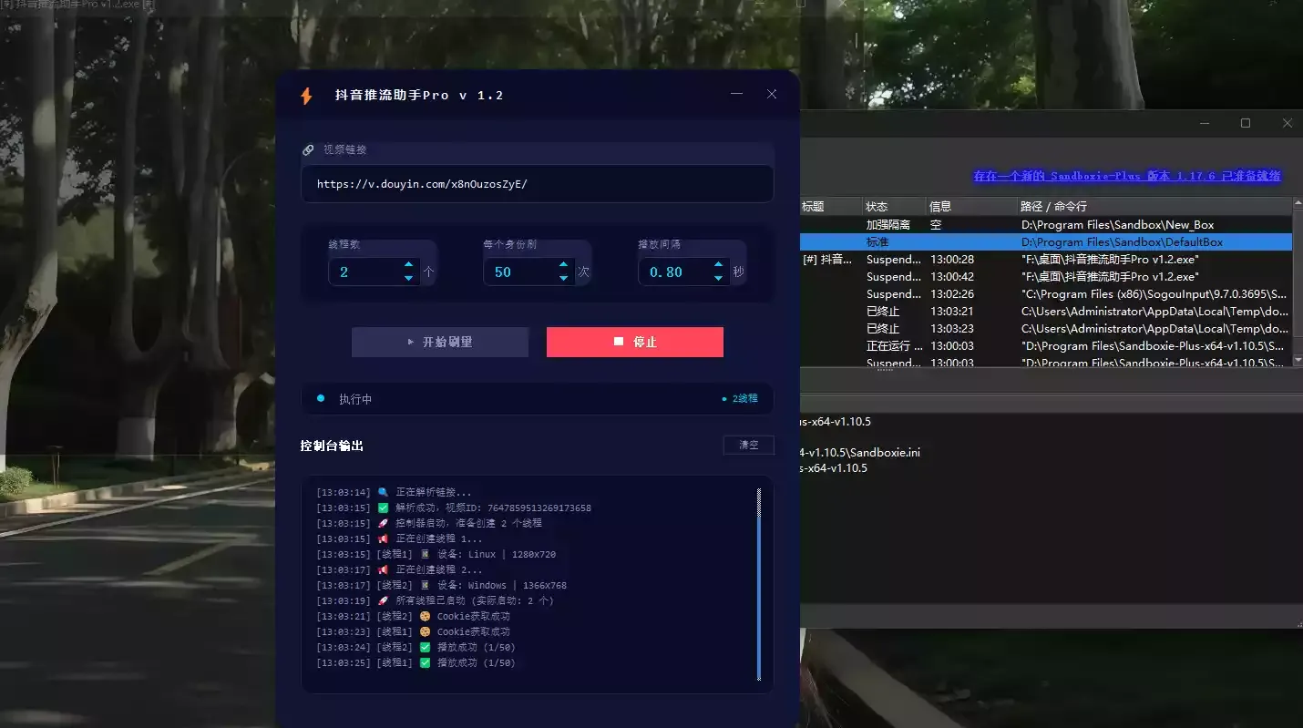The width and height of the screenshot is (1303, 728).
Task: Select the 已终止 row at 13:03:21
Action: pyautogui.click(x=1046, y=312)
